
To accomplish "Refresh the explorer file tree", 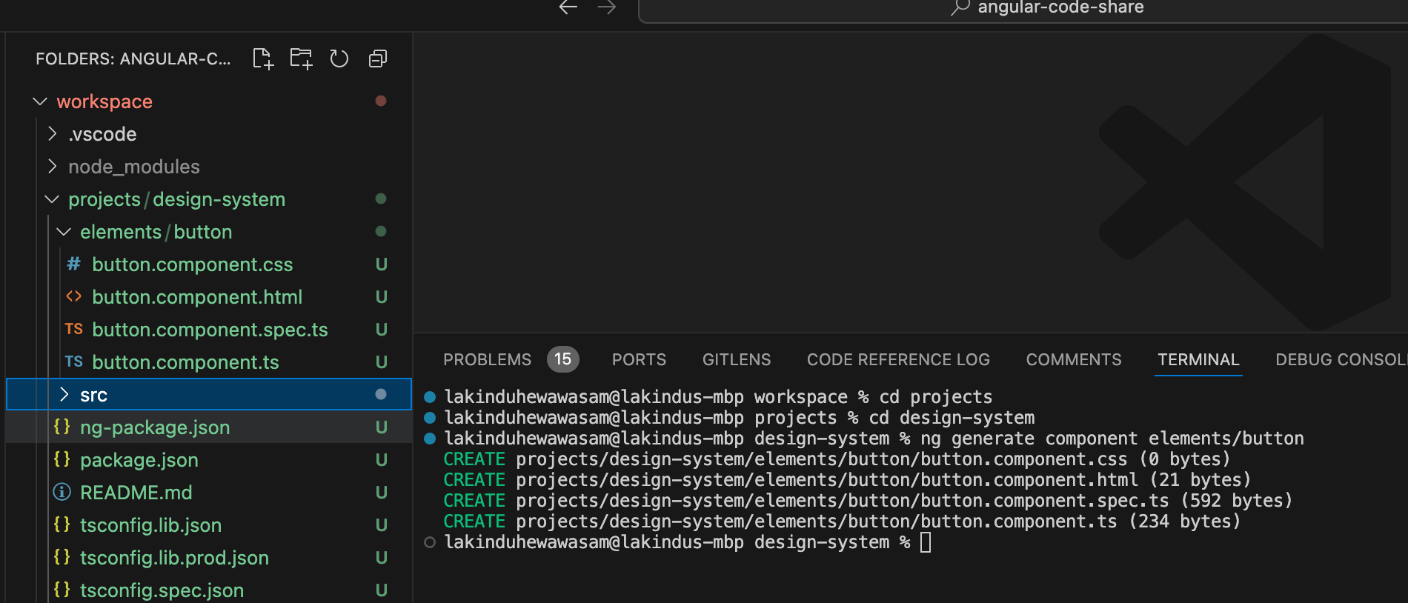I will (339, 59).
